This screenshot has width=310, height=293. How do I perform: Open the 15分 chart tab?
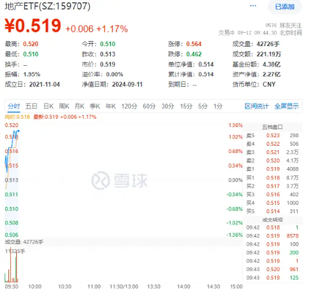click(186, 106)
